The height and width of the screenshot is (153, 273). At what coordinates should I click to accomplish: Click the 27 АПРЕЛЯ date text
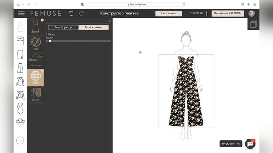point(196,13)
